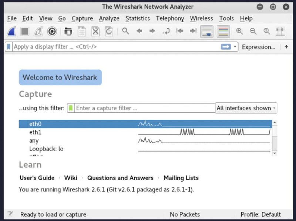This screenshot has width=296, height=221.
Task: Click the find packet magnifier icon
Action: 125,31
